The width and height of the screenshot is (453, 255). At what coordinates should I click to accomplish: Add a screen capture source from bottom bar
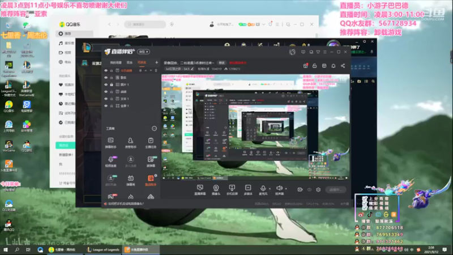[200, 190]
